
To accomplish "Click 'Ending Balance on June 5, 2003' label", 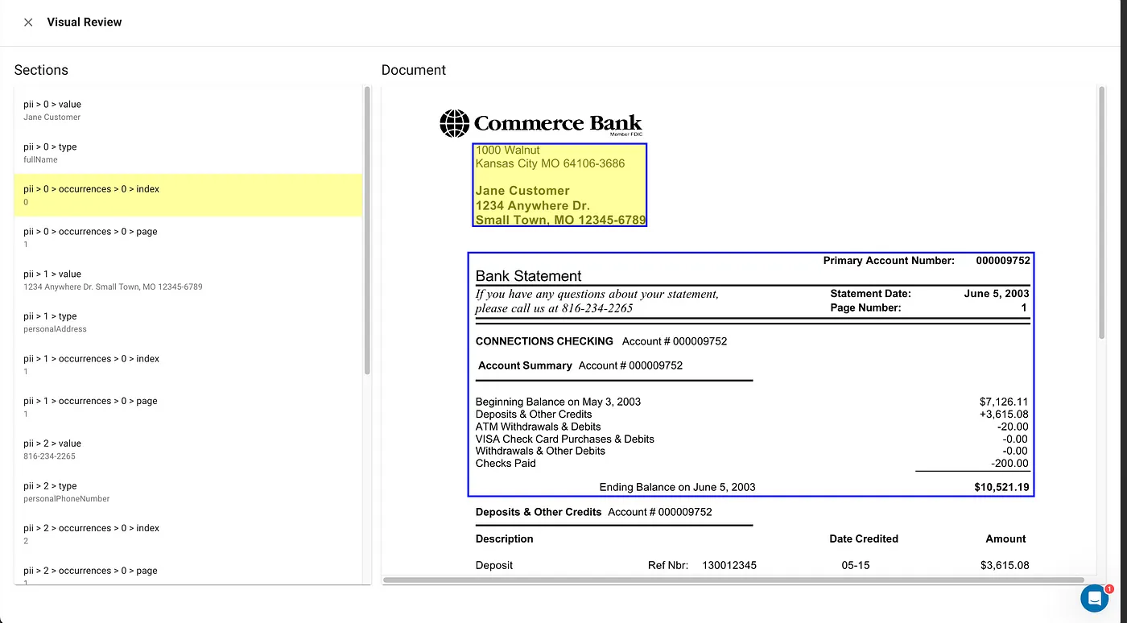I will 677,487.
